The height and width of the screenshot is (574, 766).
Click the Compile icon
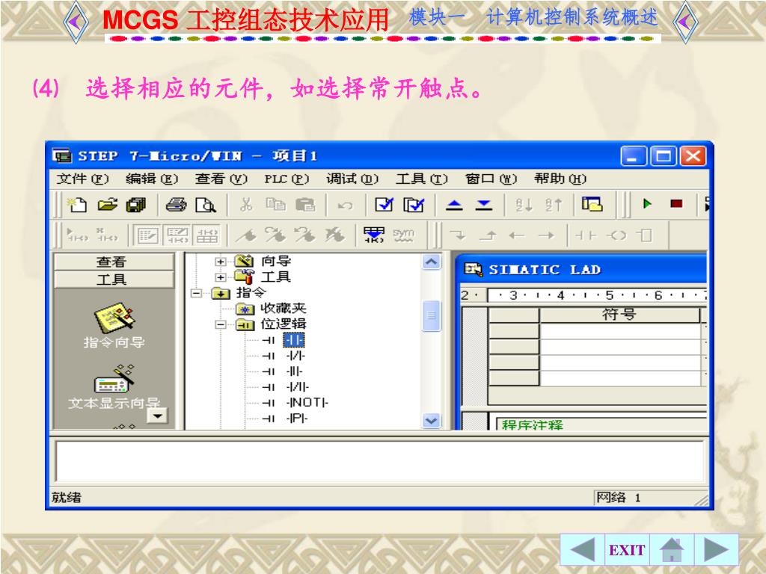pyautogui.click(x=384, y=204)
